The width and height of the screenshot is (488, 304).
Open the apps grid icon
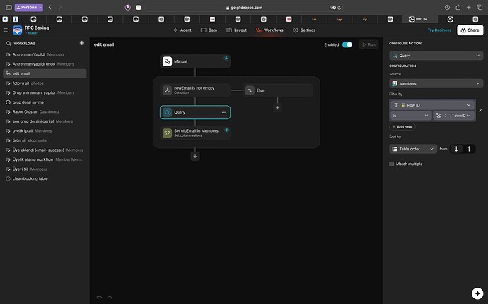(6, 30)
